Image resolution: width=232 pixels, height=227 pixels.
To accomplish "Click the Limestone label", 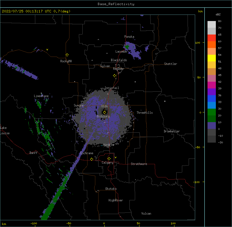I will (41, 96).
